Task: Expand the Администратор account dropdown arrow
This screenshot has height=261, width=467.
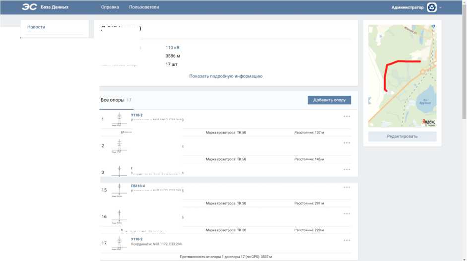Action: pyautogui.click(x=440, y=8)
